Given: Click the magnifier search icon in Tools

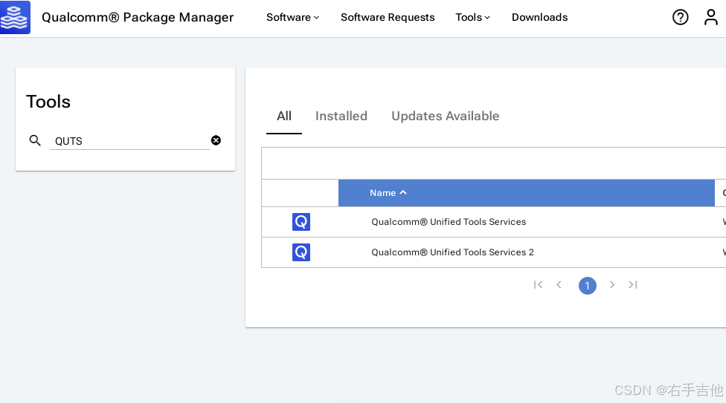Looking at the screenshot, I should pyautogui.click(x=35, y=140).
